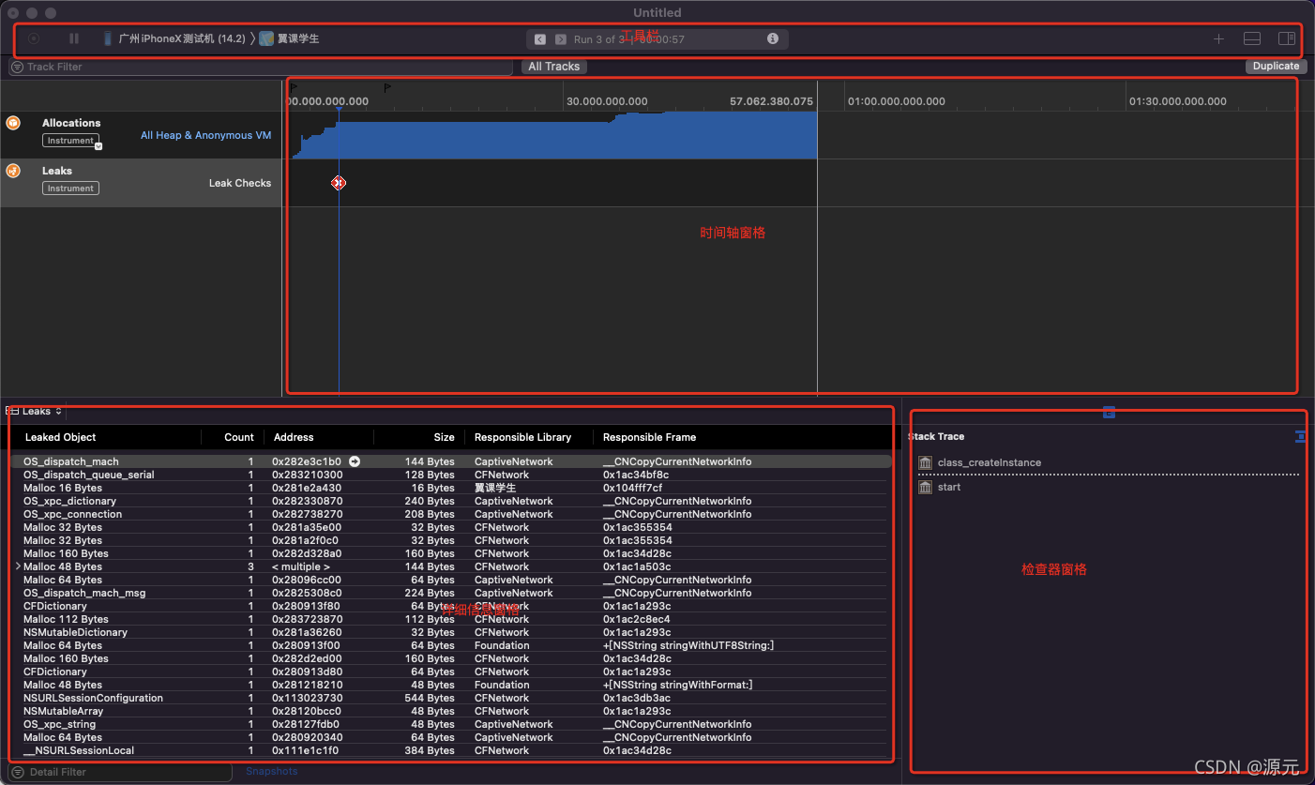Click the Duplicate button
The height and width of the screenshot is (785, 1315).
(1276, 67)
